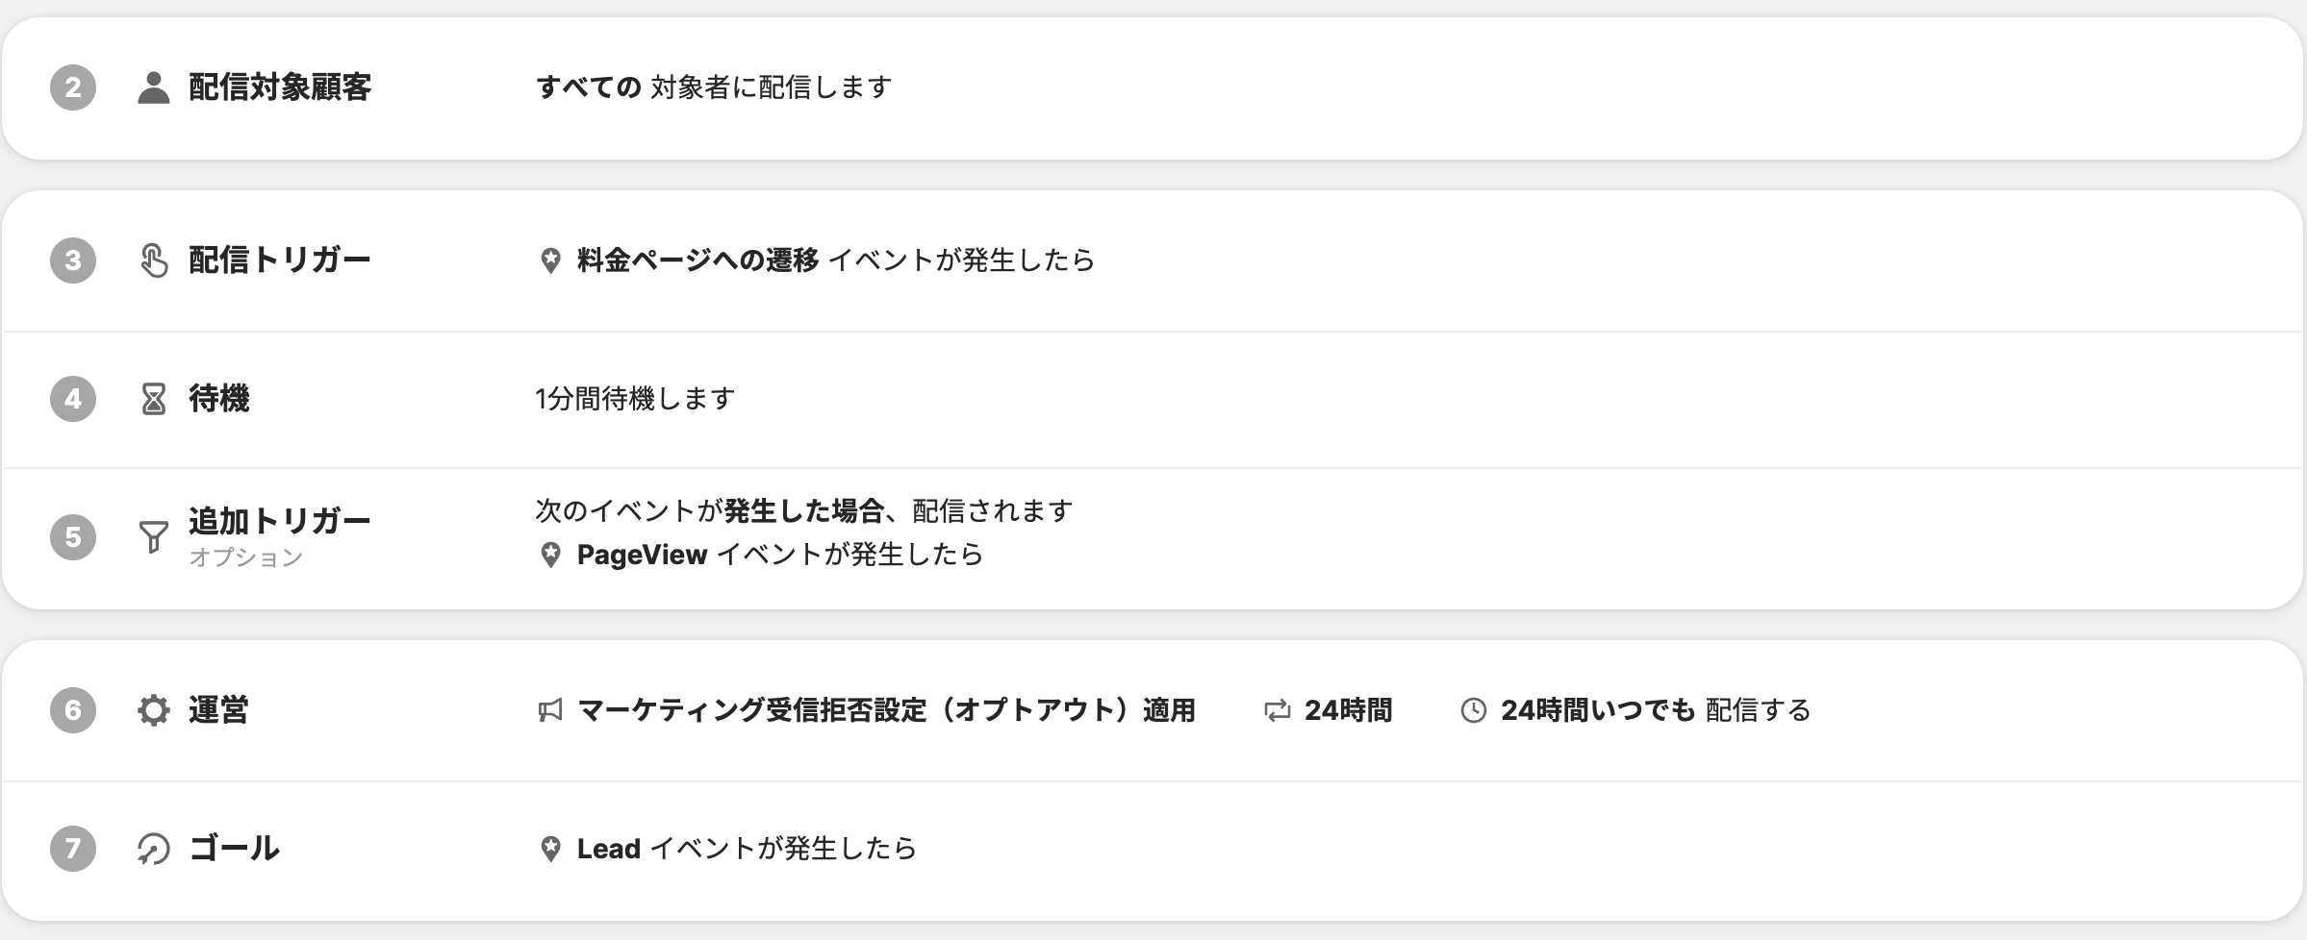Viewport: 2307px width, 940px height.
Task: Select step number 5 badge
Action: tap(73, 536)
